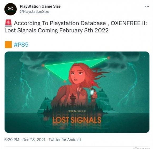Screen dimensions: 154x149
Task: Click the Dec 28, 2021 date
Action: click(34, 140)
